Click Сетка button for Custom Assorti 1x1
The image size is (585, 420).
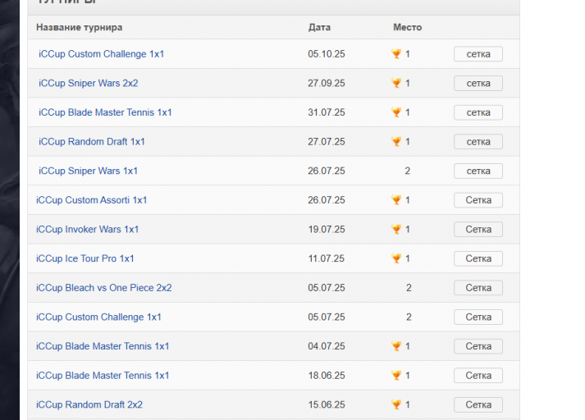click(x=478, y=200)
